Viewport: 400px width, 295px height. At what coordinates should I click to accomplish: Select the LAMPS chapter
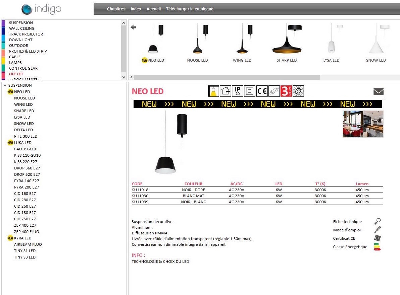tap(15, 63)
